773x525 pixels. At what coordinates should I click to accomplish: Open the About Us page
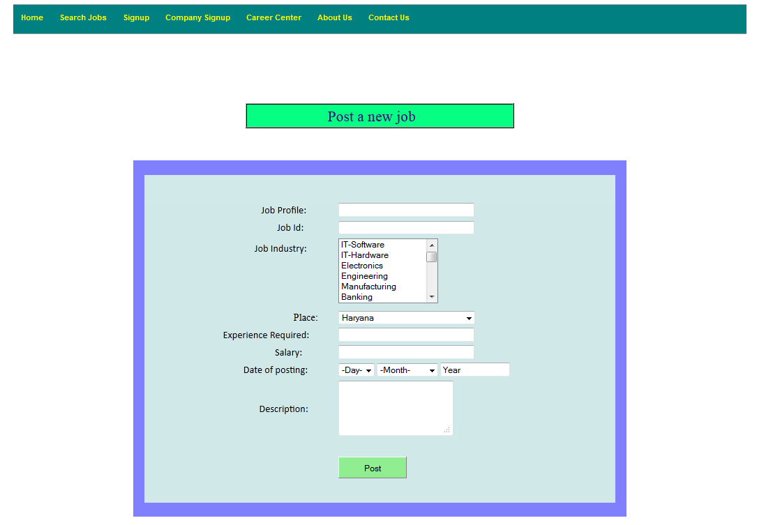[x=334, y=17]
